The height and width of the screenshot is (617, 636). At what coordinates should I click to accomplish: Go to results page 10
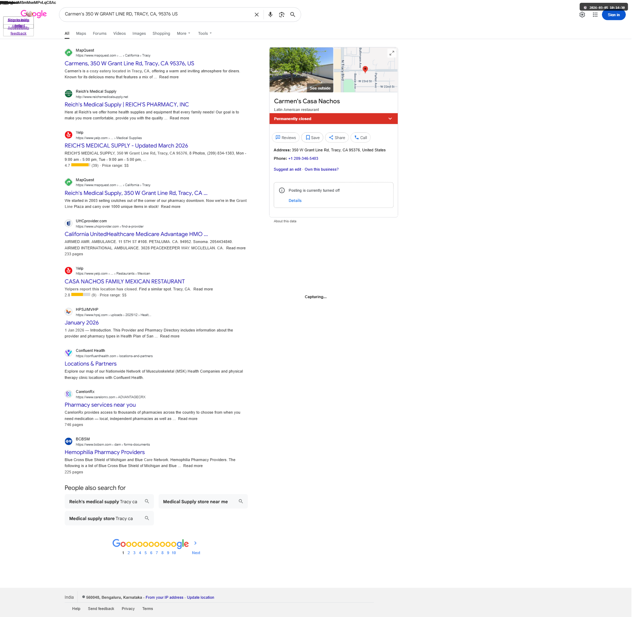click(x=174, y=553)
